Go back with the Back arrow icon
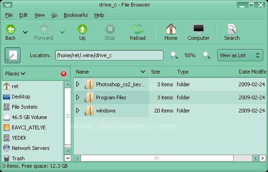This screenshot has width=268, height=172. (x=11, y=29)
